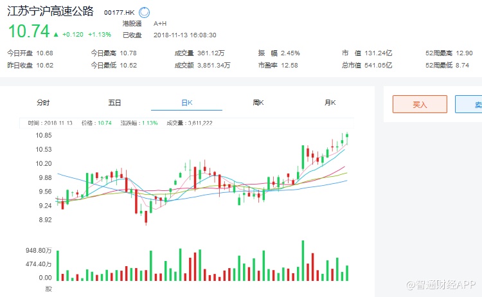Image resolution: width=482 pixels, height=297 pixels.
Task: Click the A+H tag
Action: 161,23
